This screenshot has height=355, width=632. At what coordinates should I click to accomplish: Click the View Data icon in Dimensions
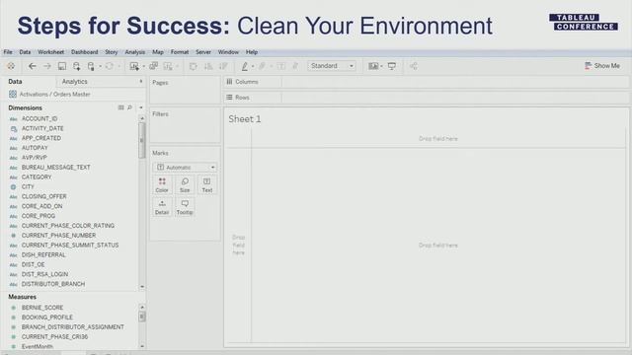[120, 107]
